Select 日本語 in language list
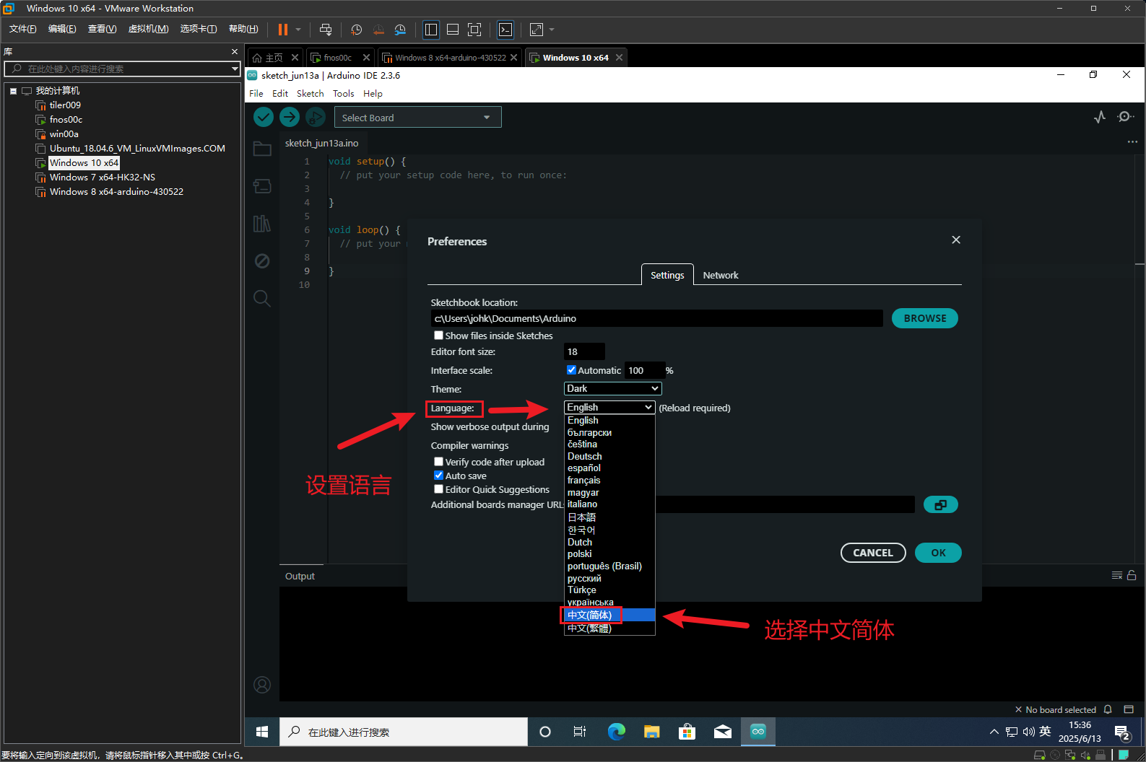The image size is (1146, 762). pos(609,517)
